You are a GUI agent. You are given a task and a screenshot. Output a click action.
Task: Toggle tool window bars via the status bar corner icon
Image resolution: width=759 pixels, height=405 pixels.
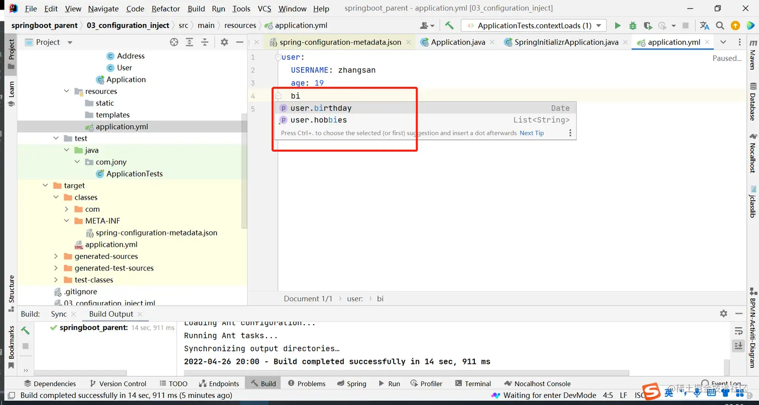pos(11,395)
